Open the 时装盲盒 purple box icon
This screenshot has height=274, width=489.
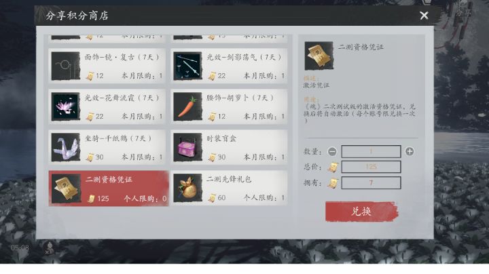point(187,147)
